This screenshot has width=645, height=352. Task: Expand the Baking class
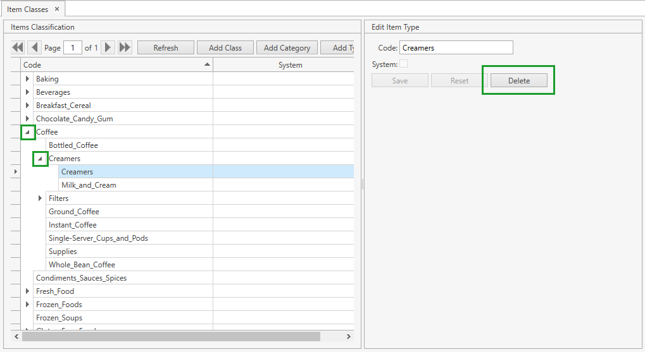click(x=27, y=79)
